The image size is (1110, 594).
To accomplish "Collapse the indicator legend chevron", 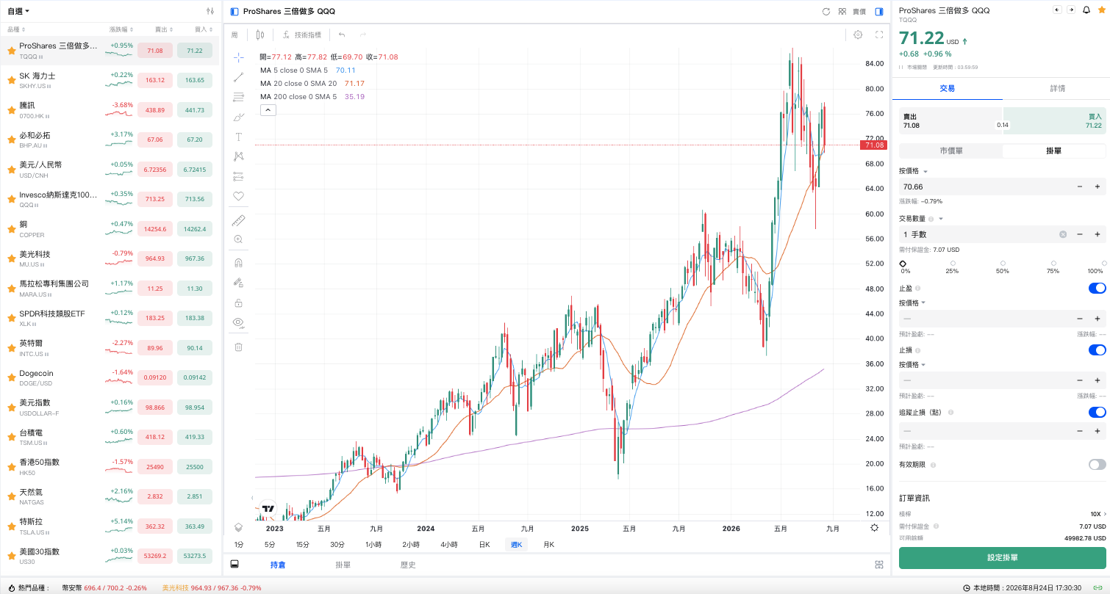I will [x=268, y=110].
